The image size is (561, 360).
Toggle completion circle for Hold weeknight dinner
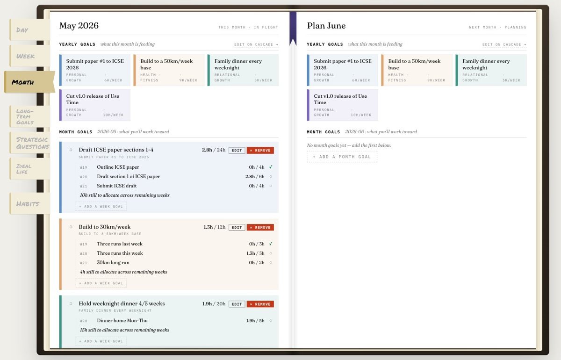71,303
